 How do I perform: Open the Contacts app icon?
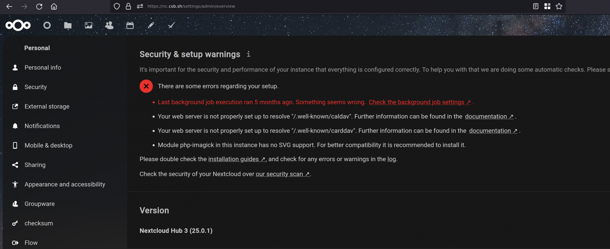(109, 25)
